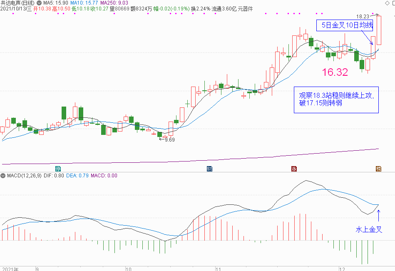Click the 流通3.60亿 float value

(x=224, y=9)
